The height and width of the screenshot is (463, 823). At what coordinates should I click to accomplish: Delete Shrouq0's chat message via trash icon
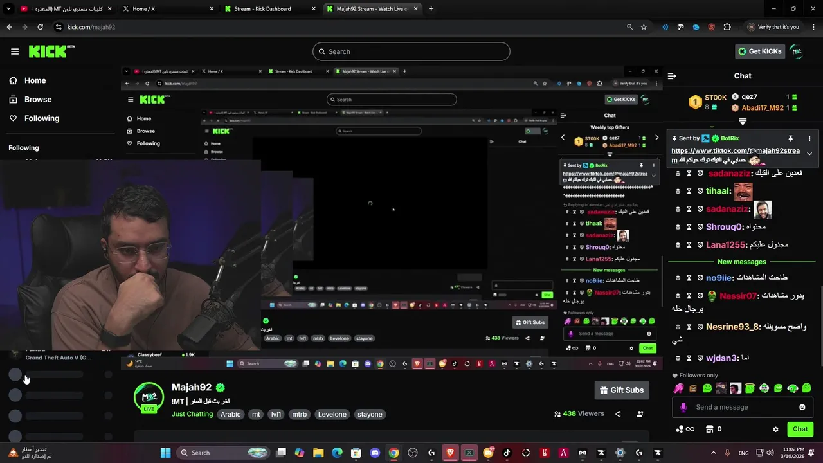pos(677,227)
